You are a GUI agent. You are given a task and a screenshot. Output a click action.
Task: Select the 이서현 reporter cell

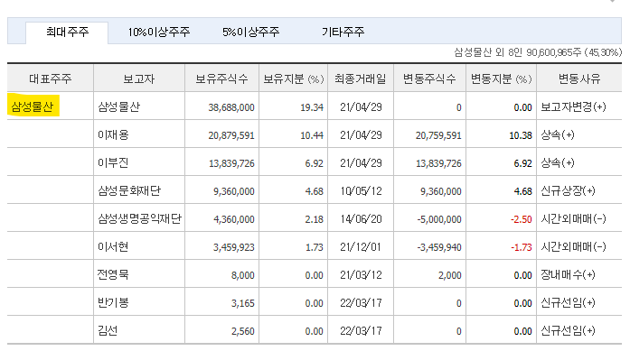coord(113,246)
